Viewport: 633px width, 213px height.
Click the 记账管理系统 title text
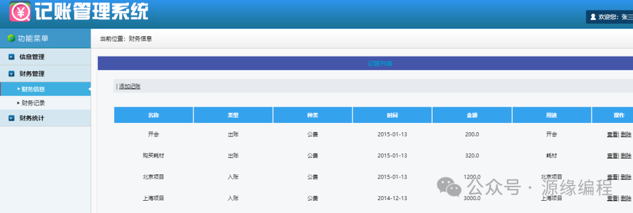[91, 11]
